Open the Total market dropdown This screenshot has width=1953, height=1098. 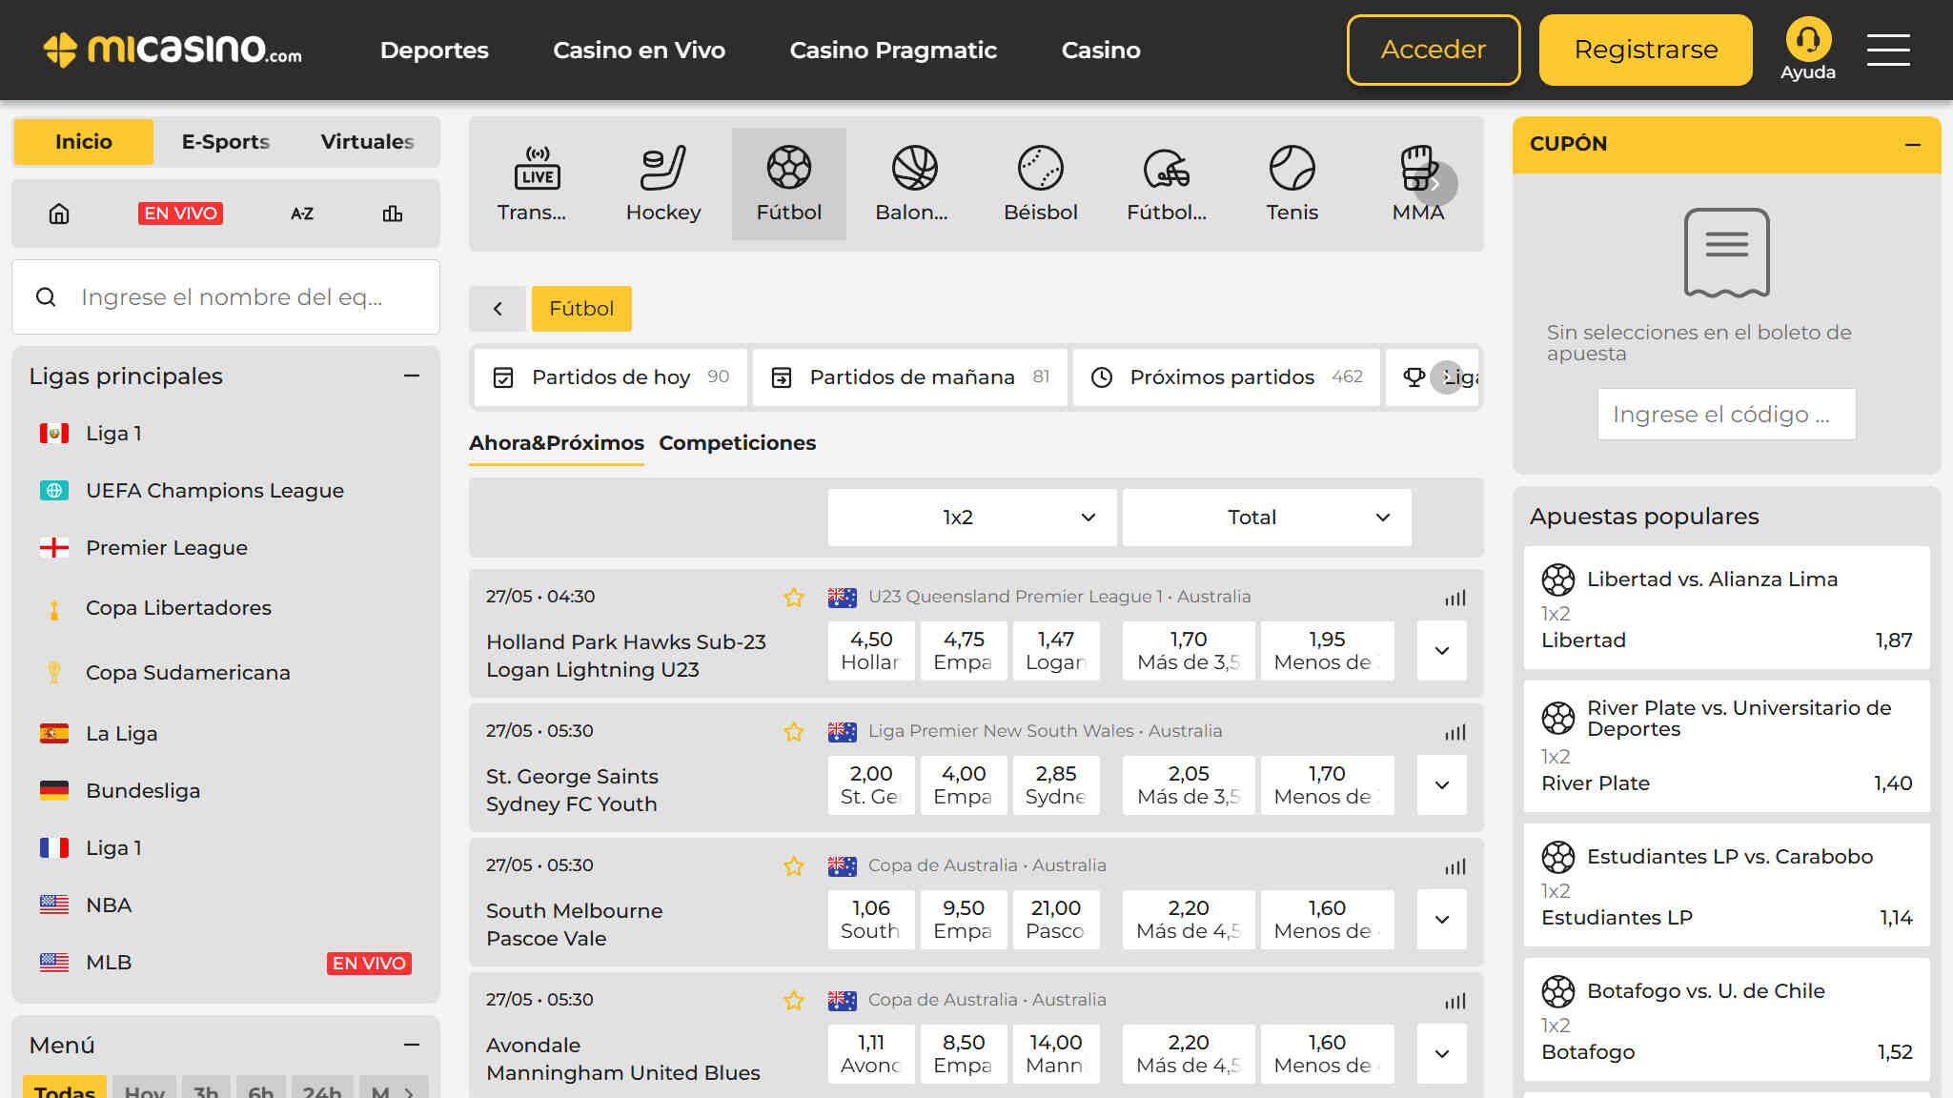click(x=1267, y=518)
